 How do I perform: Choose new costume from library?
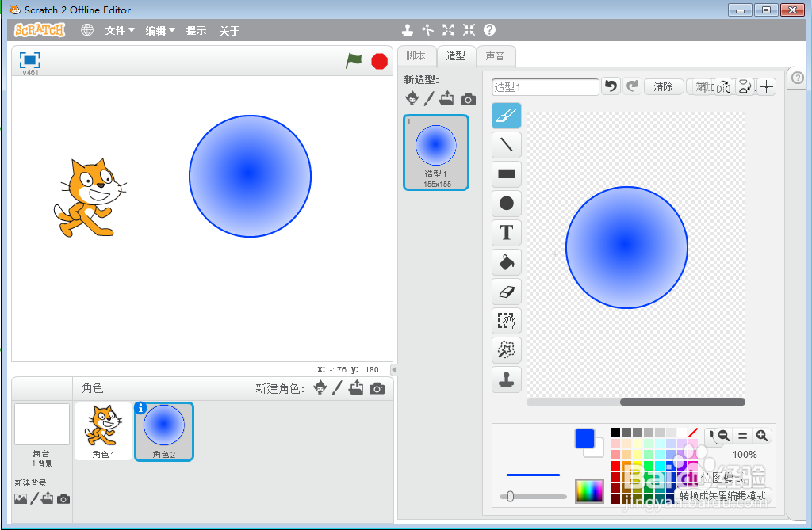click(412, 97)
